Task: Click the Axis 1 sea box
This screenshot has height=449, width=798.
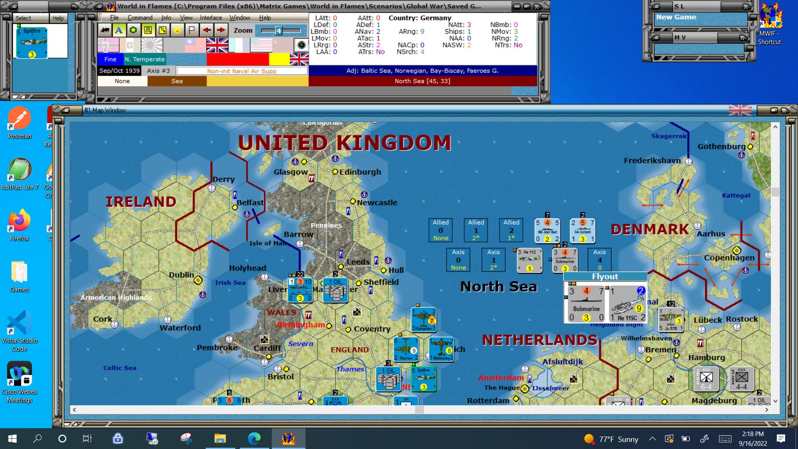Action: coord(494,260)
